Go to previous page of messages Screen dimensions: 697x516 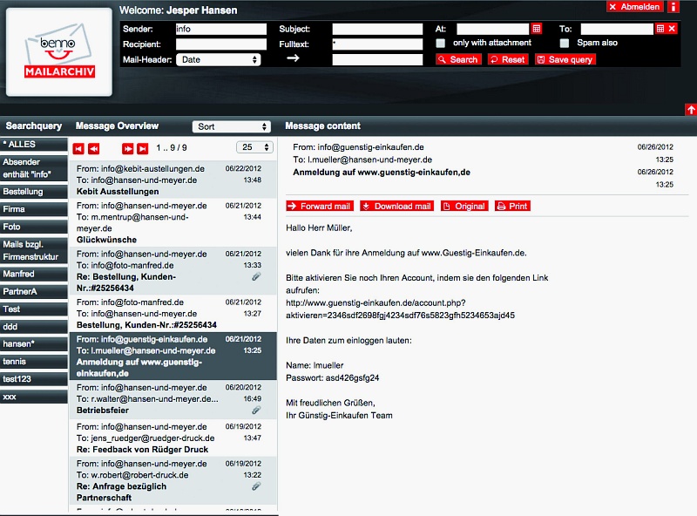(x=94, y=148)
